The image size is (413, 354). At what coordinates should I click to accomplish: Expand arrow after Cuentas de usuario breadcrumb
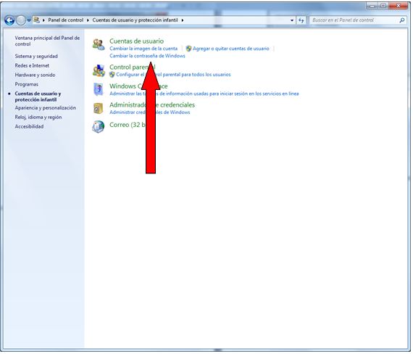pyautogui.click(x=183, y=20)
